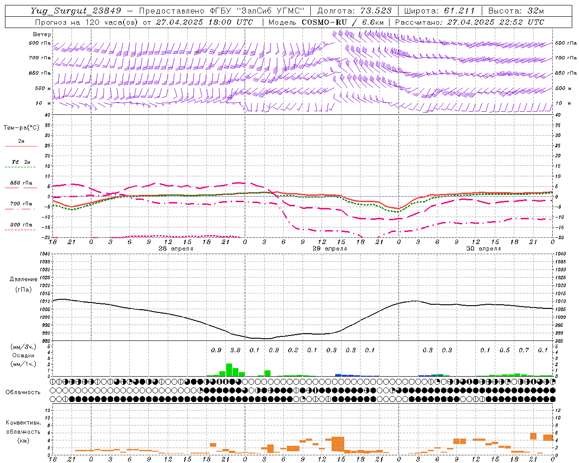Click the (мм/3ч.) precipitation unit label
The image size is (579, 463).
pyautogui.click(x=24, y=347)
